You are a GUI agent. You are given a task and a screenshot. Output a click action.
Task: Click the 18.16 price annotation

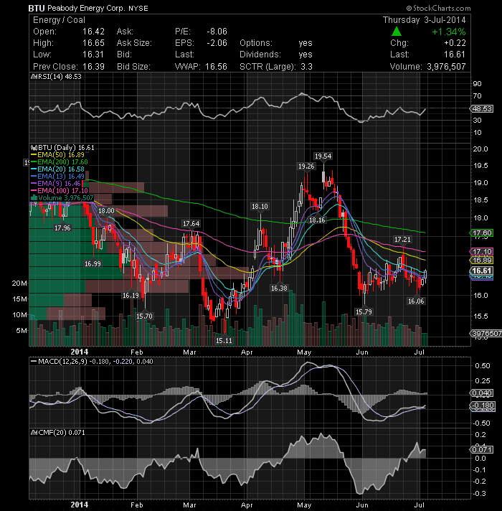tap(317, 220)
